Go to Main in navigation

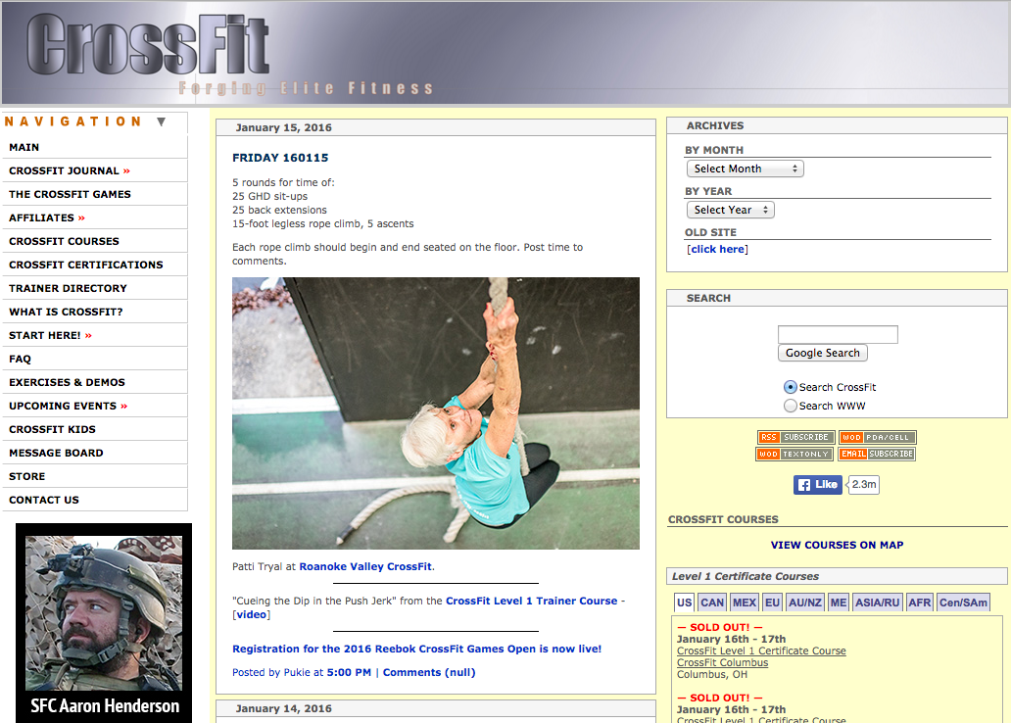[x=95, y=147]
